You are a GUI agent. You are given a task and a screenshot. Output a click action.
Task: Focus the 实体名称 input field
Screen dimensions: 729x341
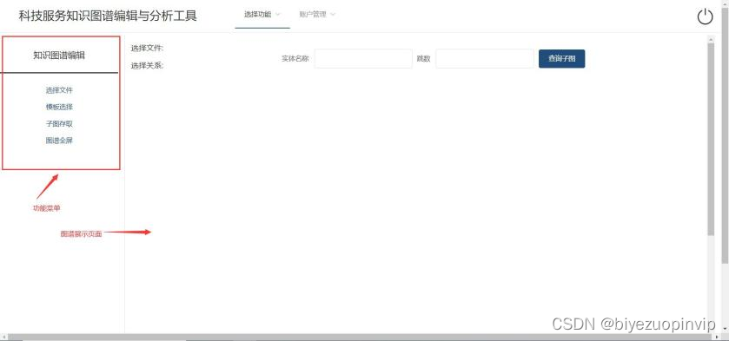(x=363, y=58)
